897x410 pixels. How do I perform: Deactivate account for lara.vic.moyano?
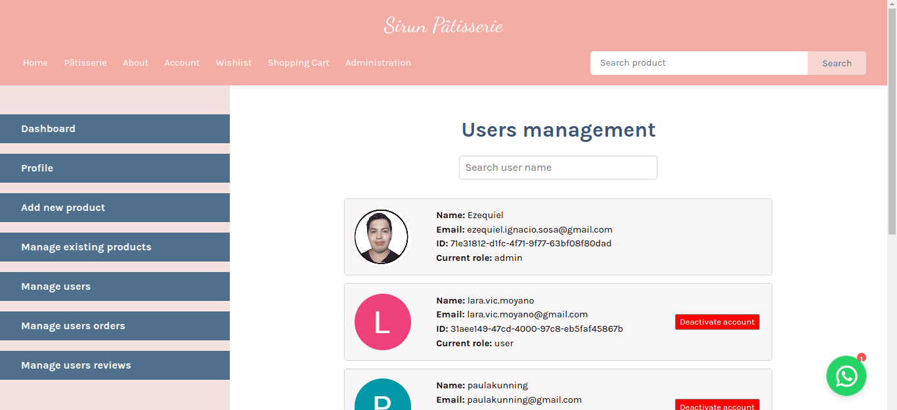717,322
